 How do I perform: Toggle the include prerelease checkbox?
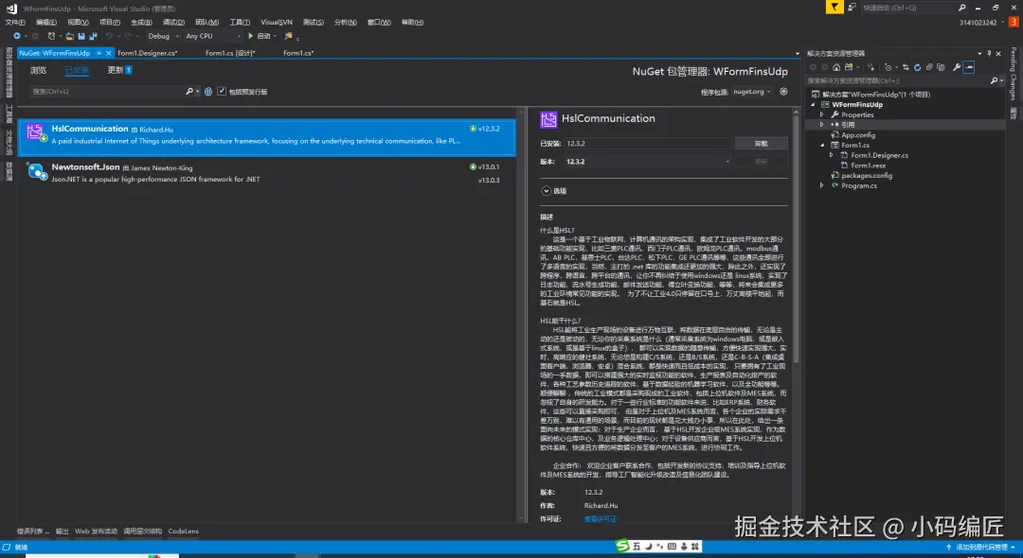click(x=222, y=91)
